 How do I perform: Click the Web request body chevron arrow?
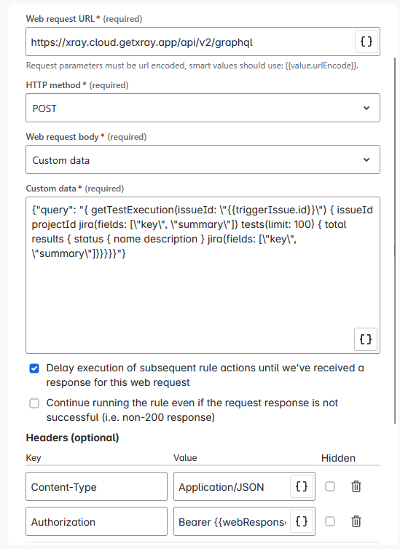coord(366,160)
